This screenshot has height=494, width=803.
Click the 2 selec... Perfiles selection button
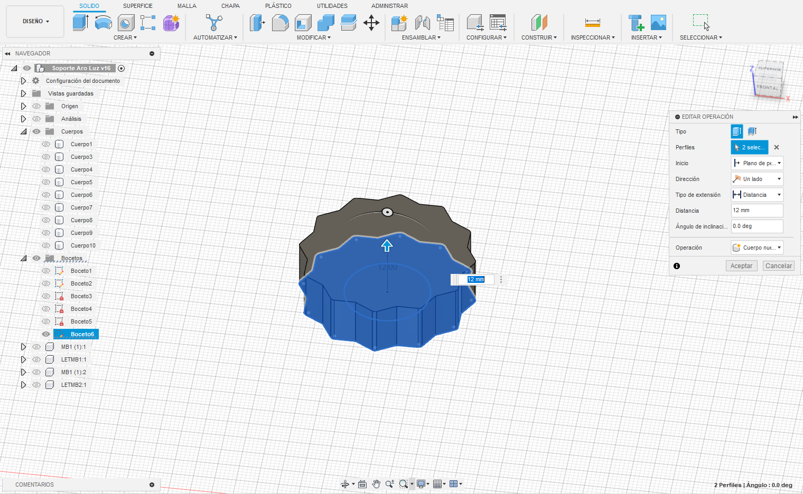[749, 147]
